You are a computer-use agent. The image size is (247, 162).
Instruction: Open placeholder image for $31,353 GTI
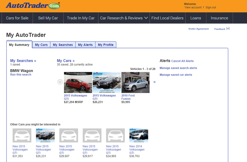coord(22,135)
